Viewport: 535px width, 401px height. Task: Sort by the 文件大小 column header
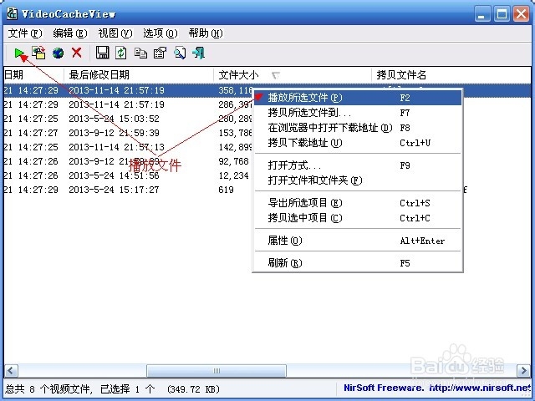tap(293, 74)
